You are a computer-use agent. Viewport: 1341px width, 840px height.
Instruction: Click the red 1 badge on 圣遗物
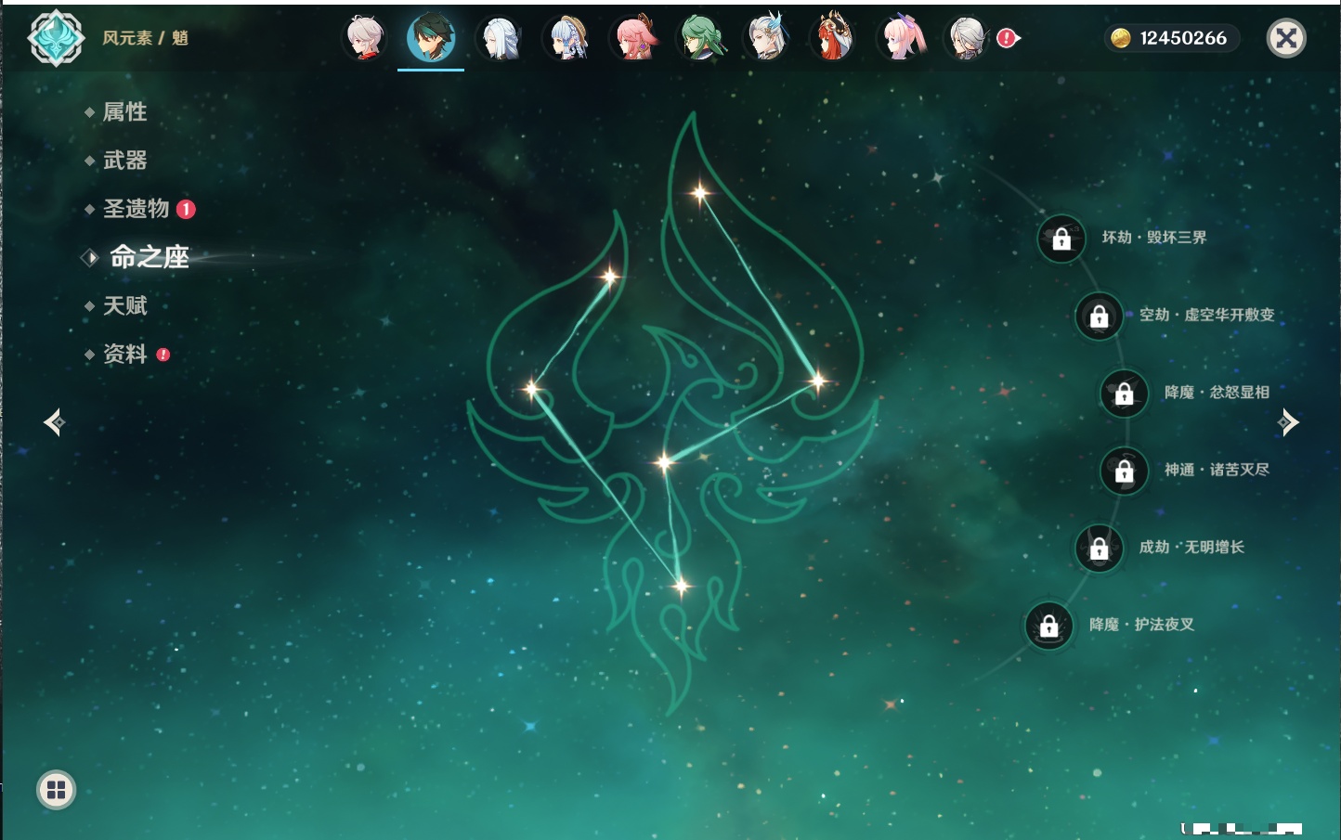tap(186, 209)
